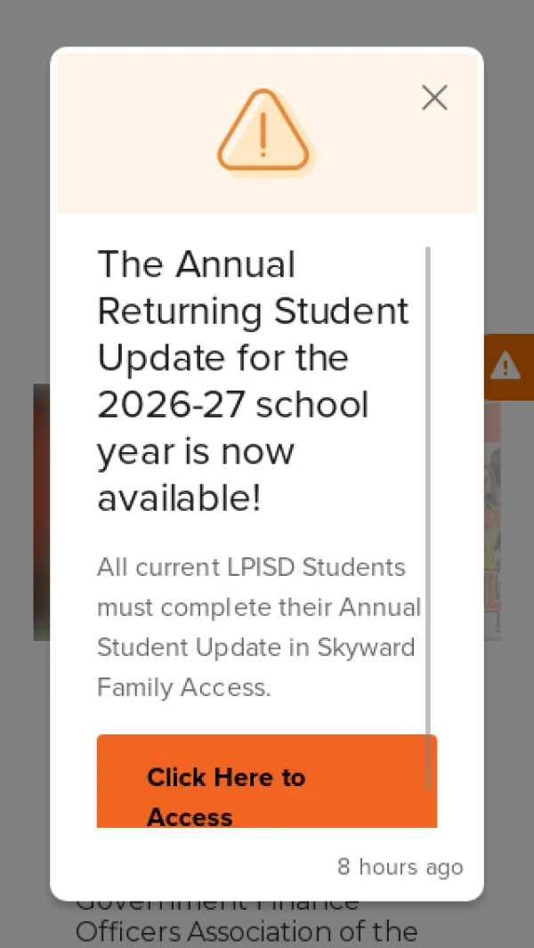Click the gray scrollbar inside the alert popup
Screen dimensions: 534x948
(x=428, y=518)
